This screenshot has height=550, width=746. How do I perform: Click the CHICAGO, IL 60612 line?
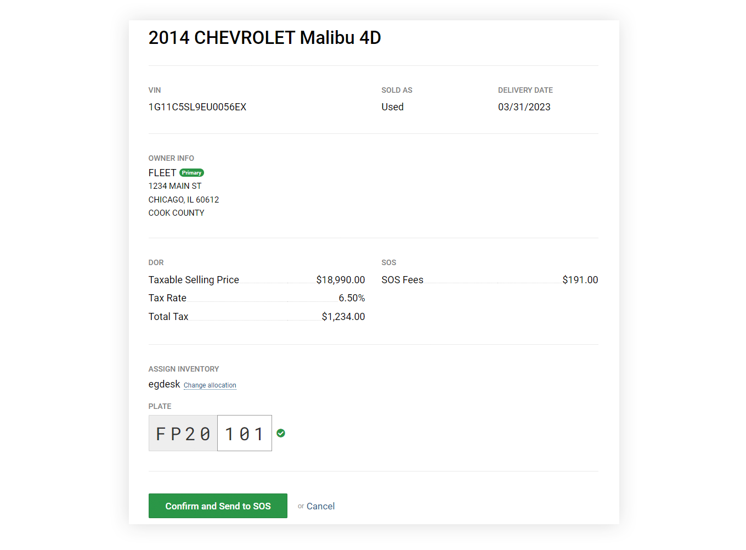click(184, 200)
